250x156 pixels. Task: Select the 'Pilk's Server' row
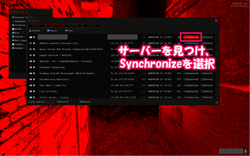click(x=122, y=97)
